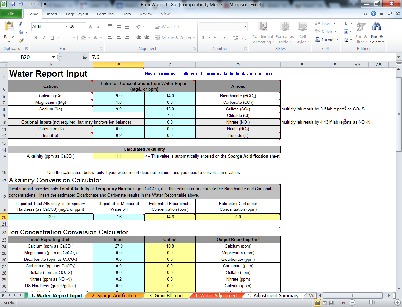The height and width of the screenshot is (307, 402).
Task: Switch to Page Layout view in status bar
Action: tap(324, 303)
